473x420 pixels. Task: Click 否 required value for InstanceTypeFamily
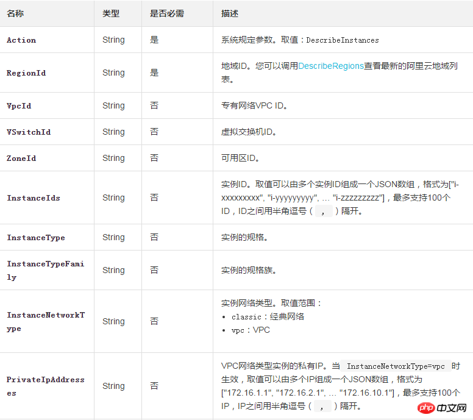[x=154, y=270]
